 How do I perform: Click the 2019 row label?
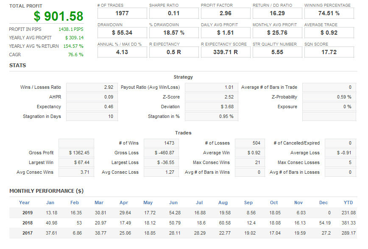(28, 213)
